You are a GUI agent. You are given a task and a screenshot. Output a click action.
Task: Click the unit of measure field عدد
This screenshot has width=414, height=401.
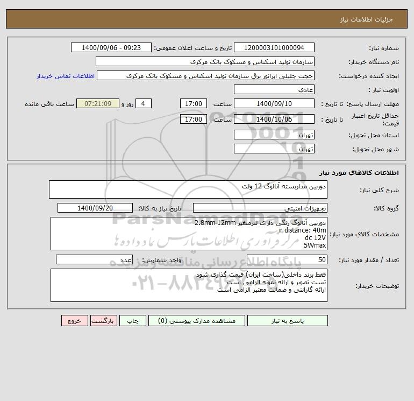pos(94,259)
